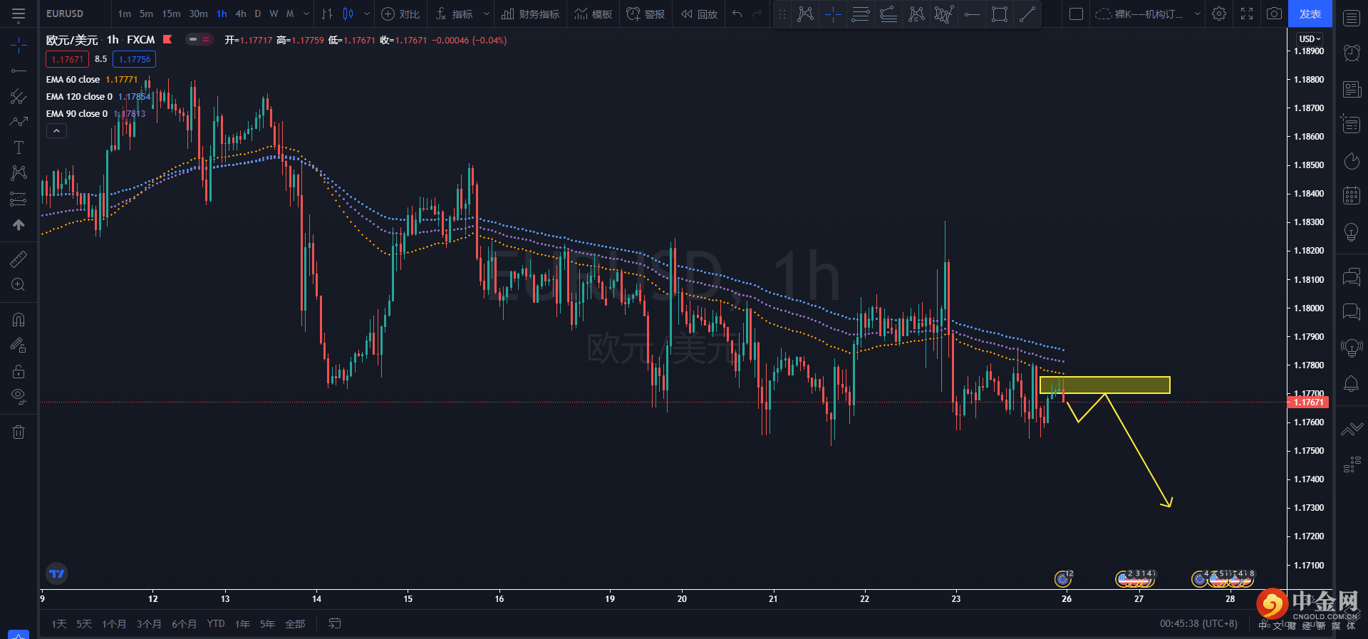Pick the ruler measure tool

coord(19,259)
